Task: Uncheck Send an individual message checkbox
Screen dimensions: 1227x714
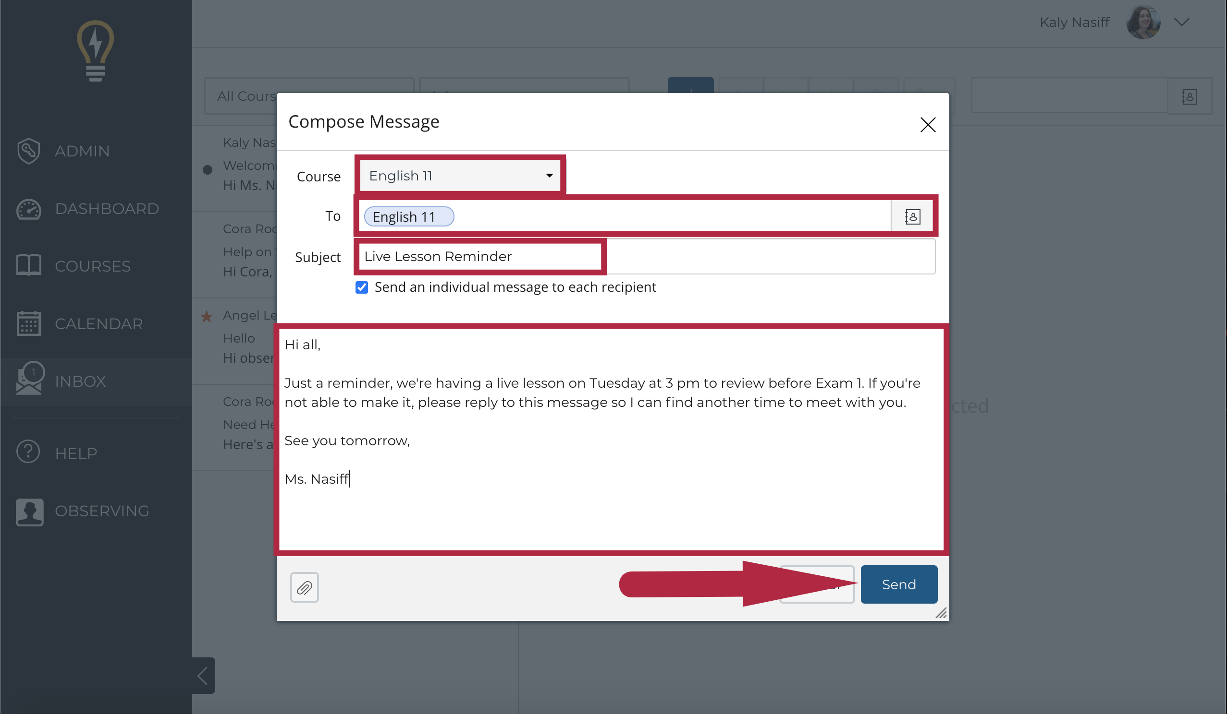Action: (x=362, y=287)
